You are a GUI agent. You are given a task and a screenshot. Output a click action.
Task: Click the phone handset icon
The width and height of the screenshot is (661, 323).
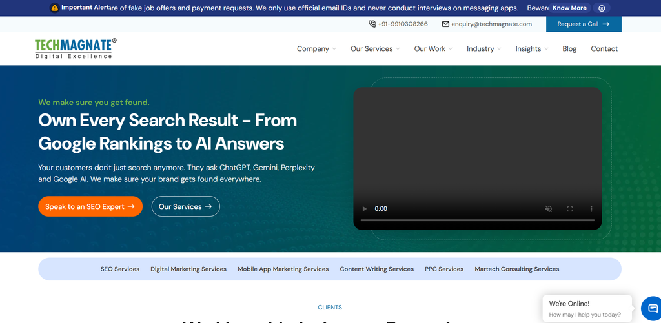tap(372, 24)
